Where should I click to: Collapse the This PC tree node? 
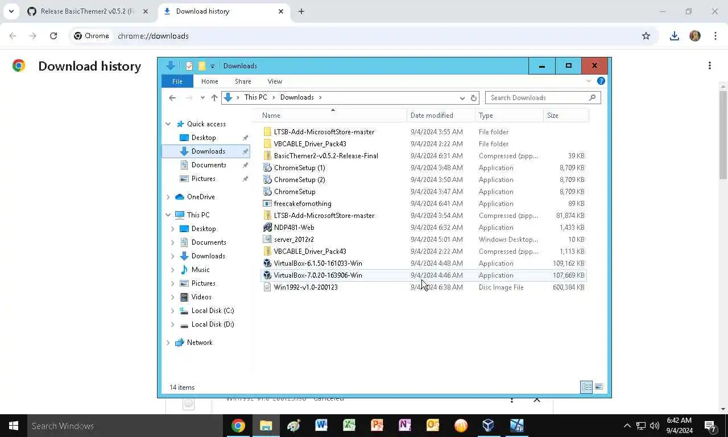coord(168,215)
